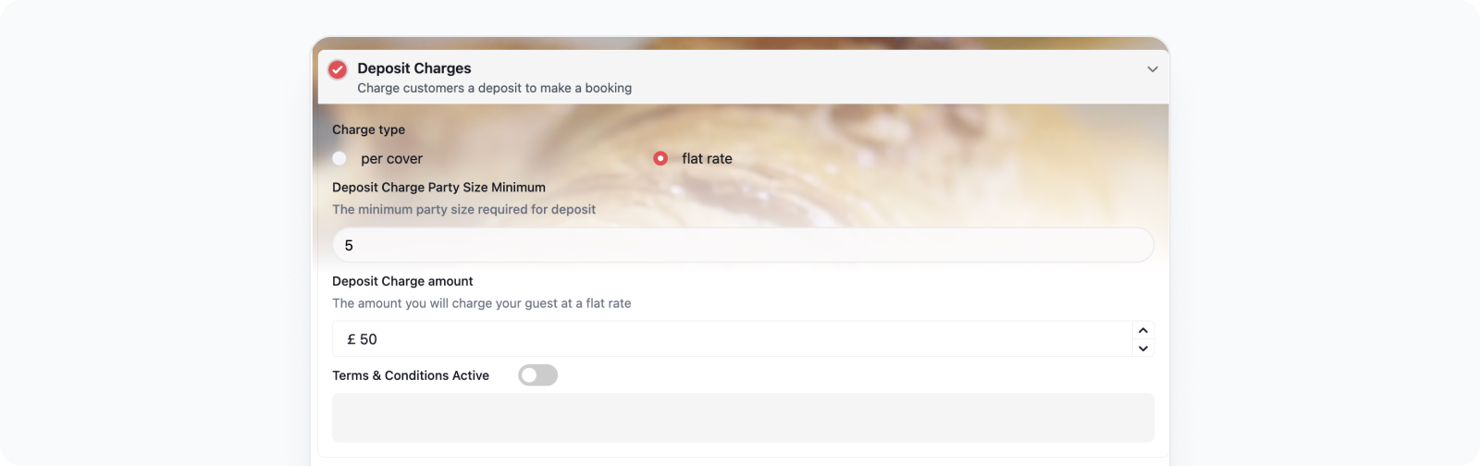Click the 'per cover' label text
The image size is (1480, 466).
[x=391, y=159]
